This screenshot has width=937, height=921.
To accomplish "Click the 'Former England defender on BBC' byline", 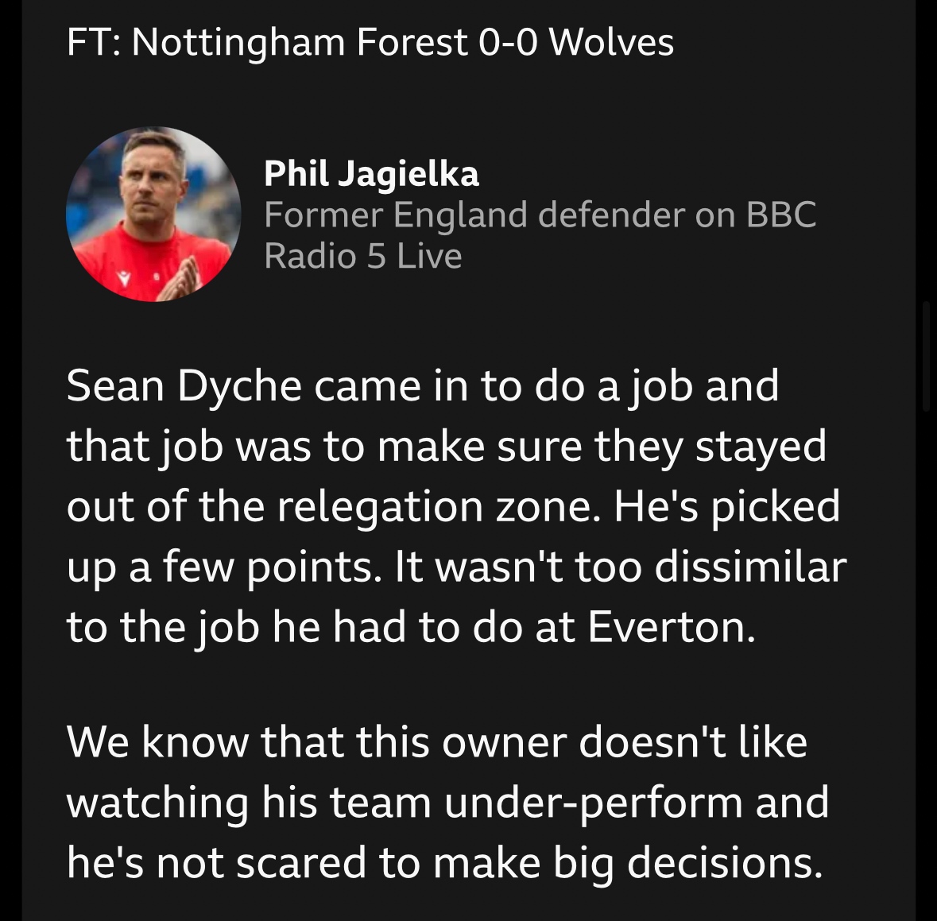I will pyautogui.click(x=540, y=214).
